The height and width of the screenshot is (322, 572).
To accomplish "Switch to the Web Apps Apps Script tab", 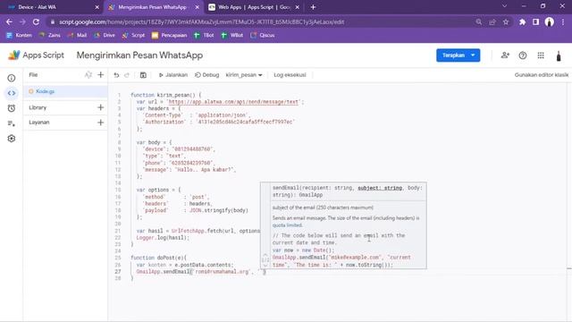I will [254, 7].
